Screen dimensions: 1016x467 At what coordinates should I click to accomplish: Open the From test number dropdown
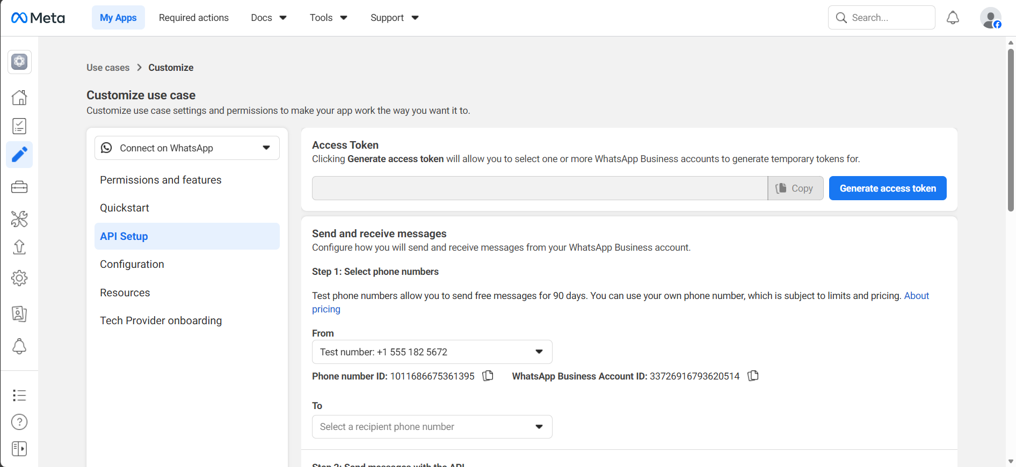pyautogui.click(x=432, y=352)
